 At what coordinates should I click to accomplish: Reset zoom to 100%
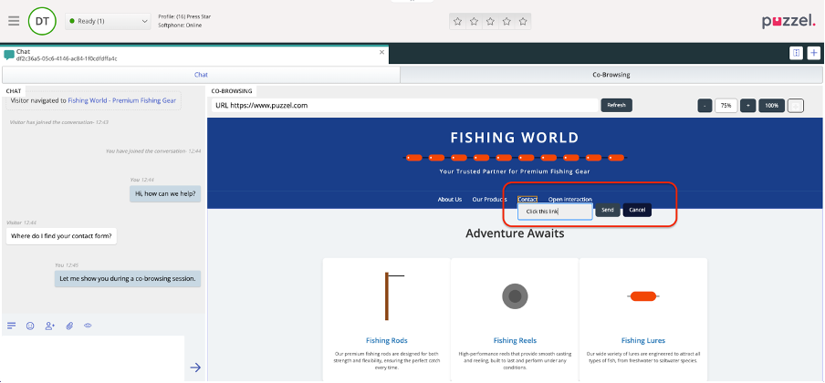click(771, 106)
